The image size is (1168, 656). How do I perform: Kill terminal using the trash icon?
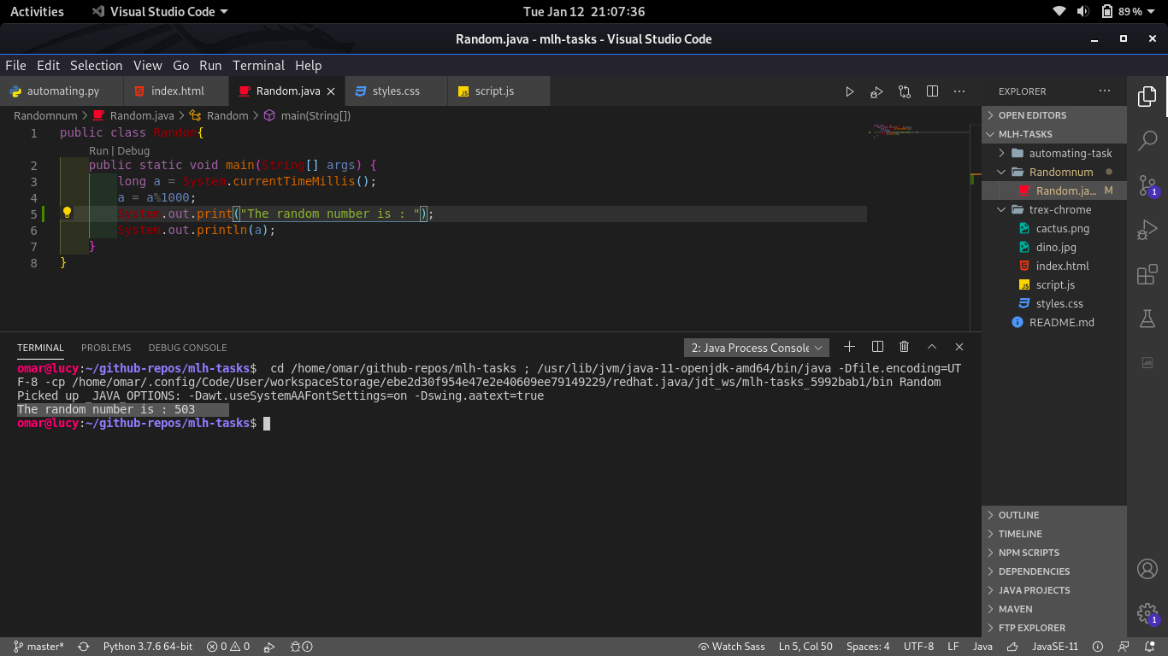tap(904, 347)
